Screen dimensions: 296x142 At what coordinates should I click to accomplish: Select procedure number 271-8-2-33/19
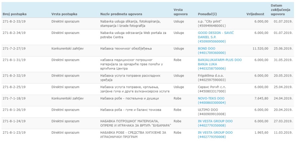point(14,21)
